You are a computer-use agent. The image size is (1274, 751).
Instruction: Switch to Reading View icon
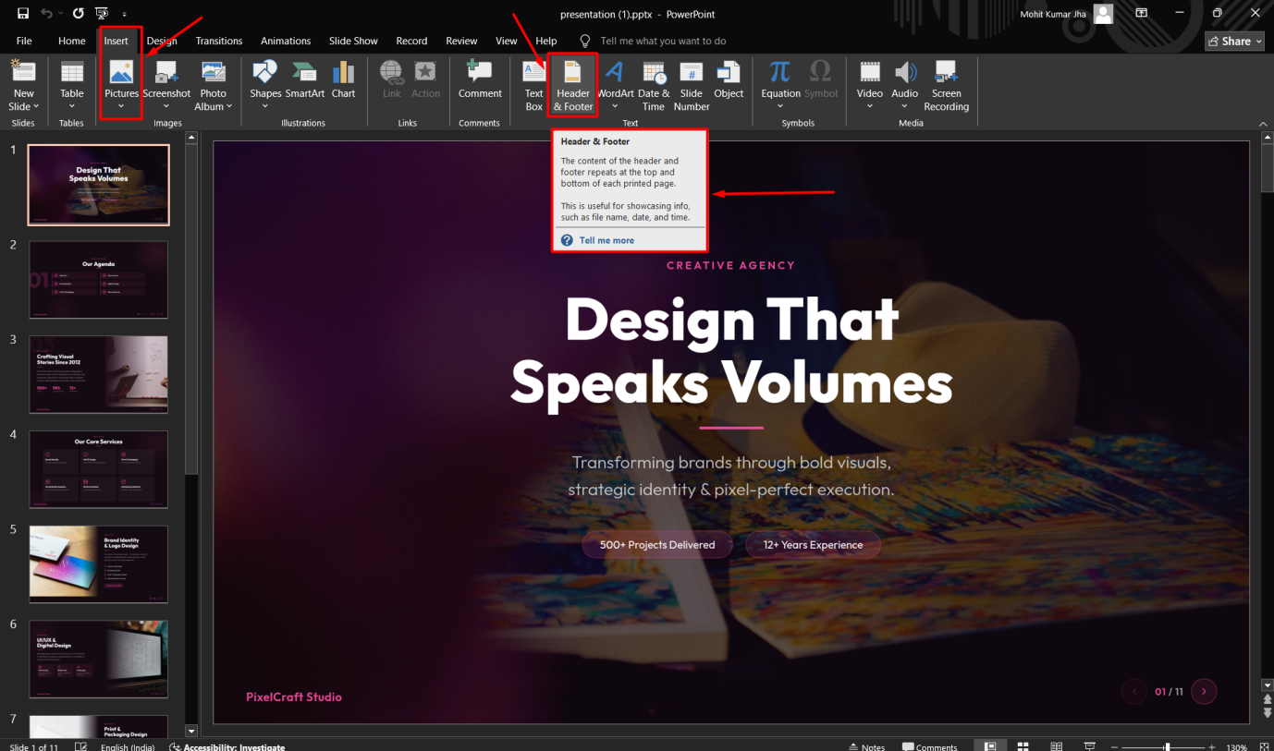tap(1057, 746)
